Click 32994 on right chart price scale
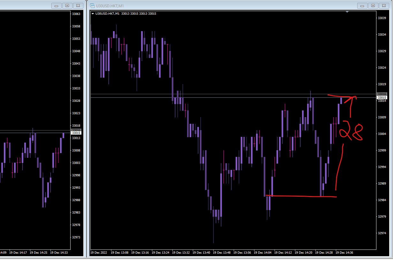Screen dimensions: 393x260 click(382, 167)
